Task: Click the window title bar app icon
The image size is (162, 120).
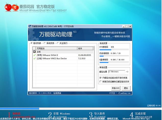Action: [30, 26]
